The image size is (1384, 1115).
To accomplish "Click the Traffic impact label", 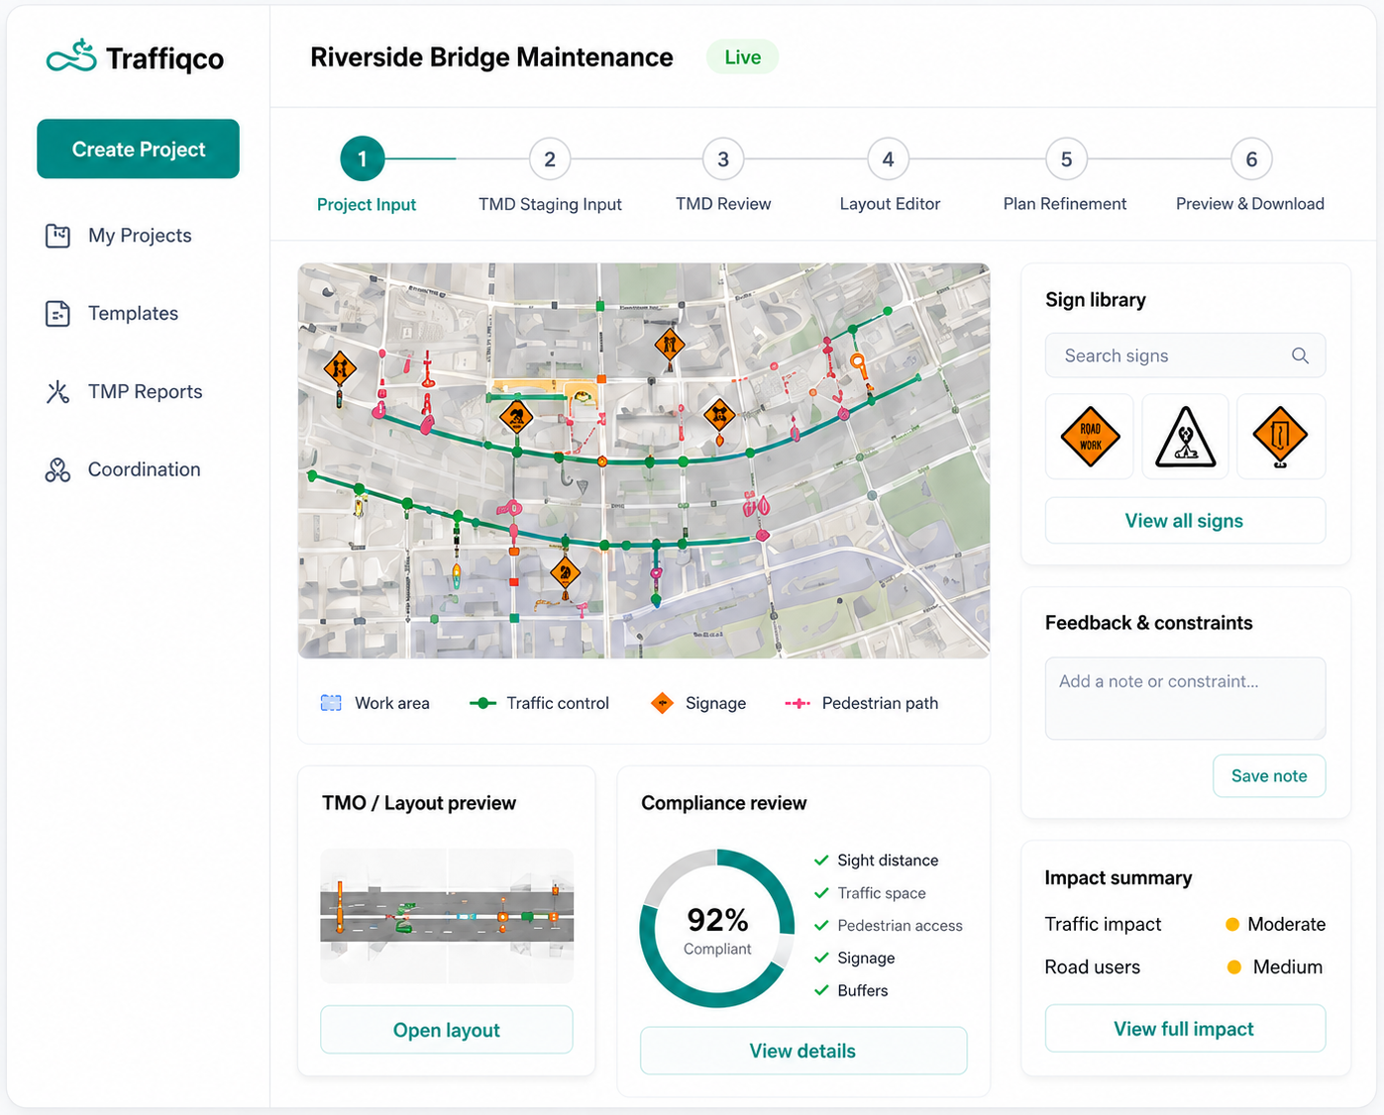I will 1103,925.
